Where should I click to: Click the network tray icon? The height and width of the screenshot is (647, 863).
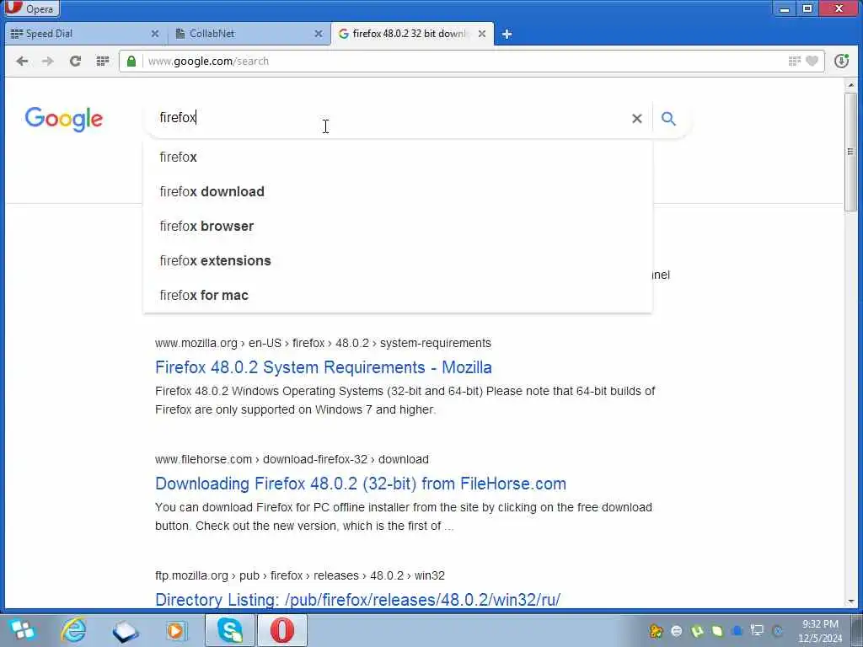(x=758, y=630)
